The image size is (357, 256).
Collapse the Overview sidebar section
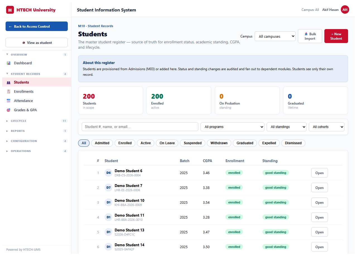tap(36, 54)
